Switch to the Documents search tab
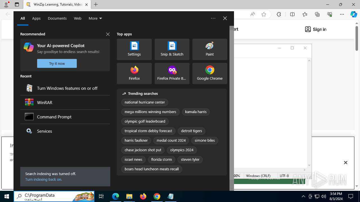This screenshot has height=202, width=360. [57, 18]
